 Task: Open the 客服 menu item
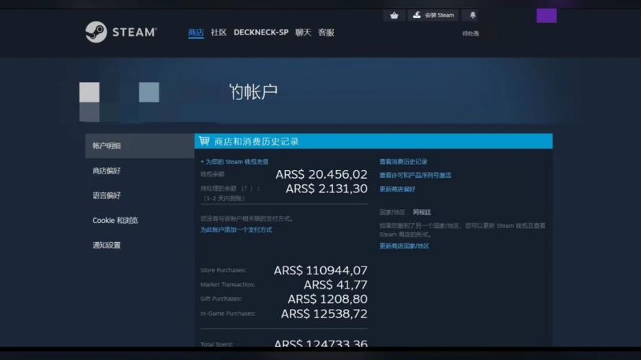[x=326, y=32]
